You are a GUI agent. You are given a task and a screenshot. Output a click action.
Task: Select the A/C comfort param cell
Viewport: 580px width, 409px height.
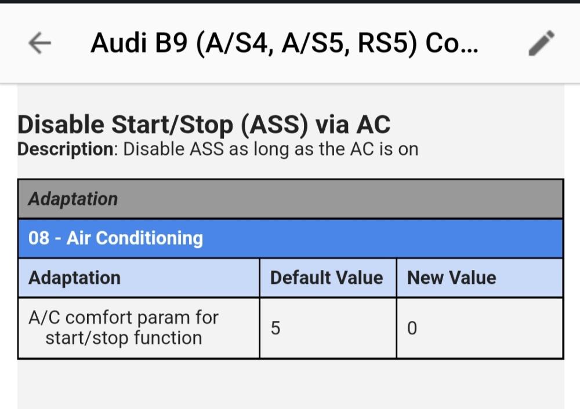pyautogui.click(x=139, y=328)
